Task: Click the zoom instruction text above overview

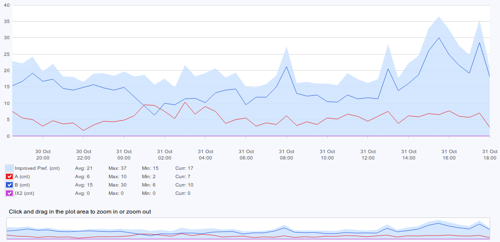Action: click(80, 212)
